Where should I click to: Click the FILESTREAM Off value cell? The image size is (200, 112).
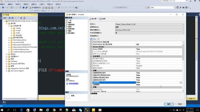pyautogui.click(x=159, y=44)
